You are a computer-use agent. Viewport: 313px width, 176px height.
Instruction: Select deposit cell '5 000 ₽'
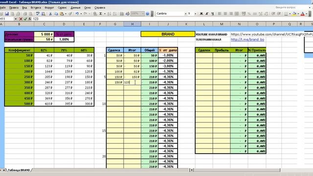coord(44,34)
